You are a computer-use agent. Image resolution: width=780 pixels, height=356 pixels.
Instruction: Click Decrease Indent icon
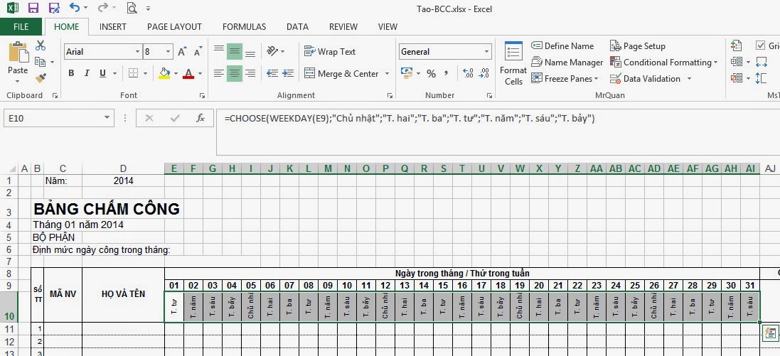(x=272, y=74)
